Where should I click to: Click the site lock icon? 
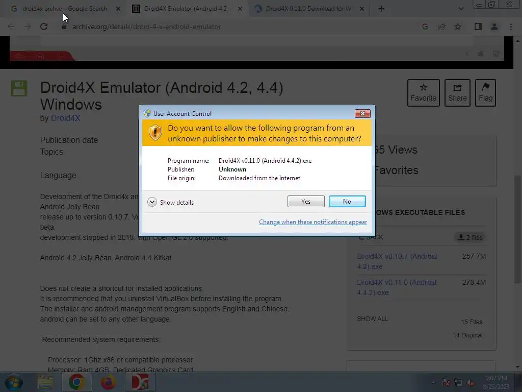click(64, 27)
